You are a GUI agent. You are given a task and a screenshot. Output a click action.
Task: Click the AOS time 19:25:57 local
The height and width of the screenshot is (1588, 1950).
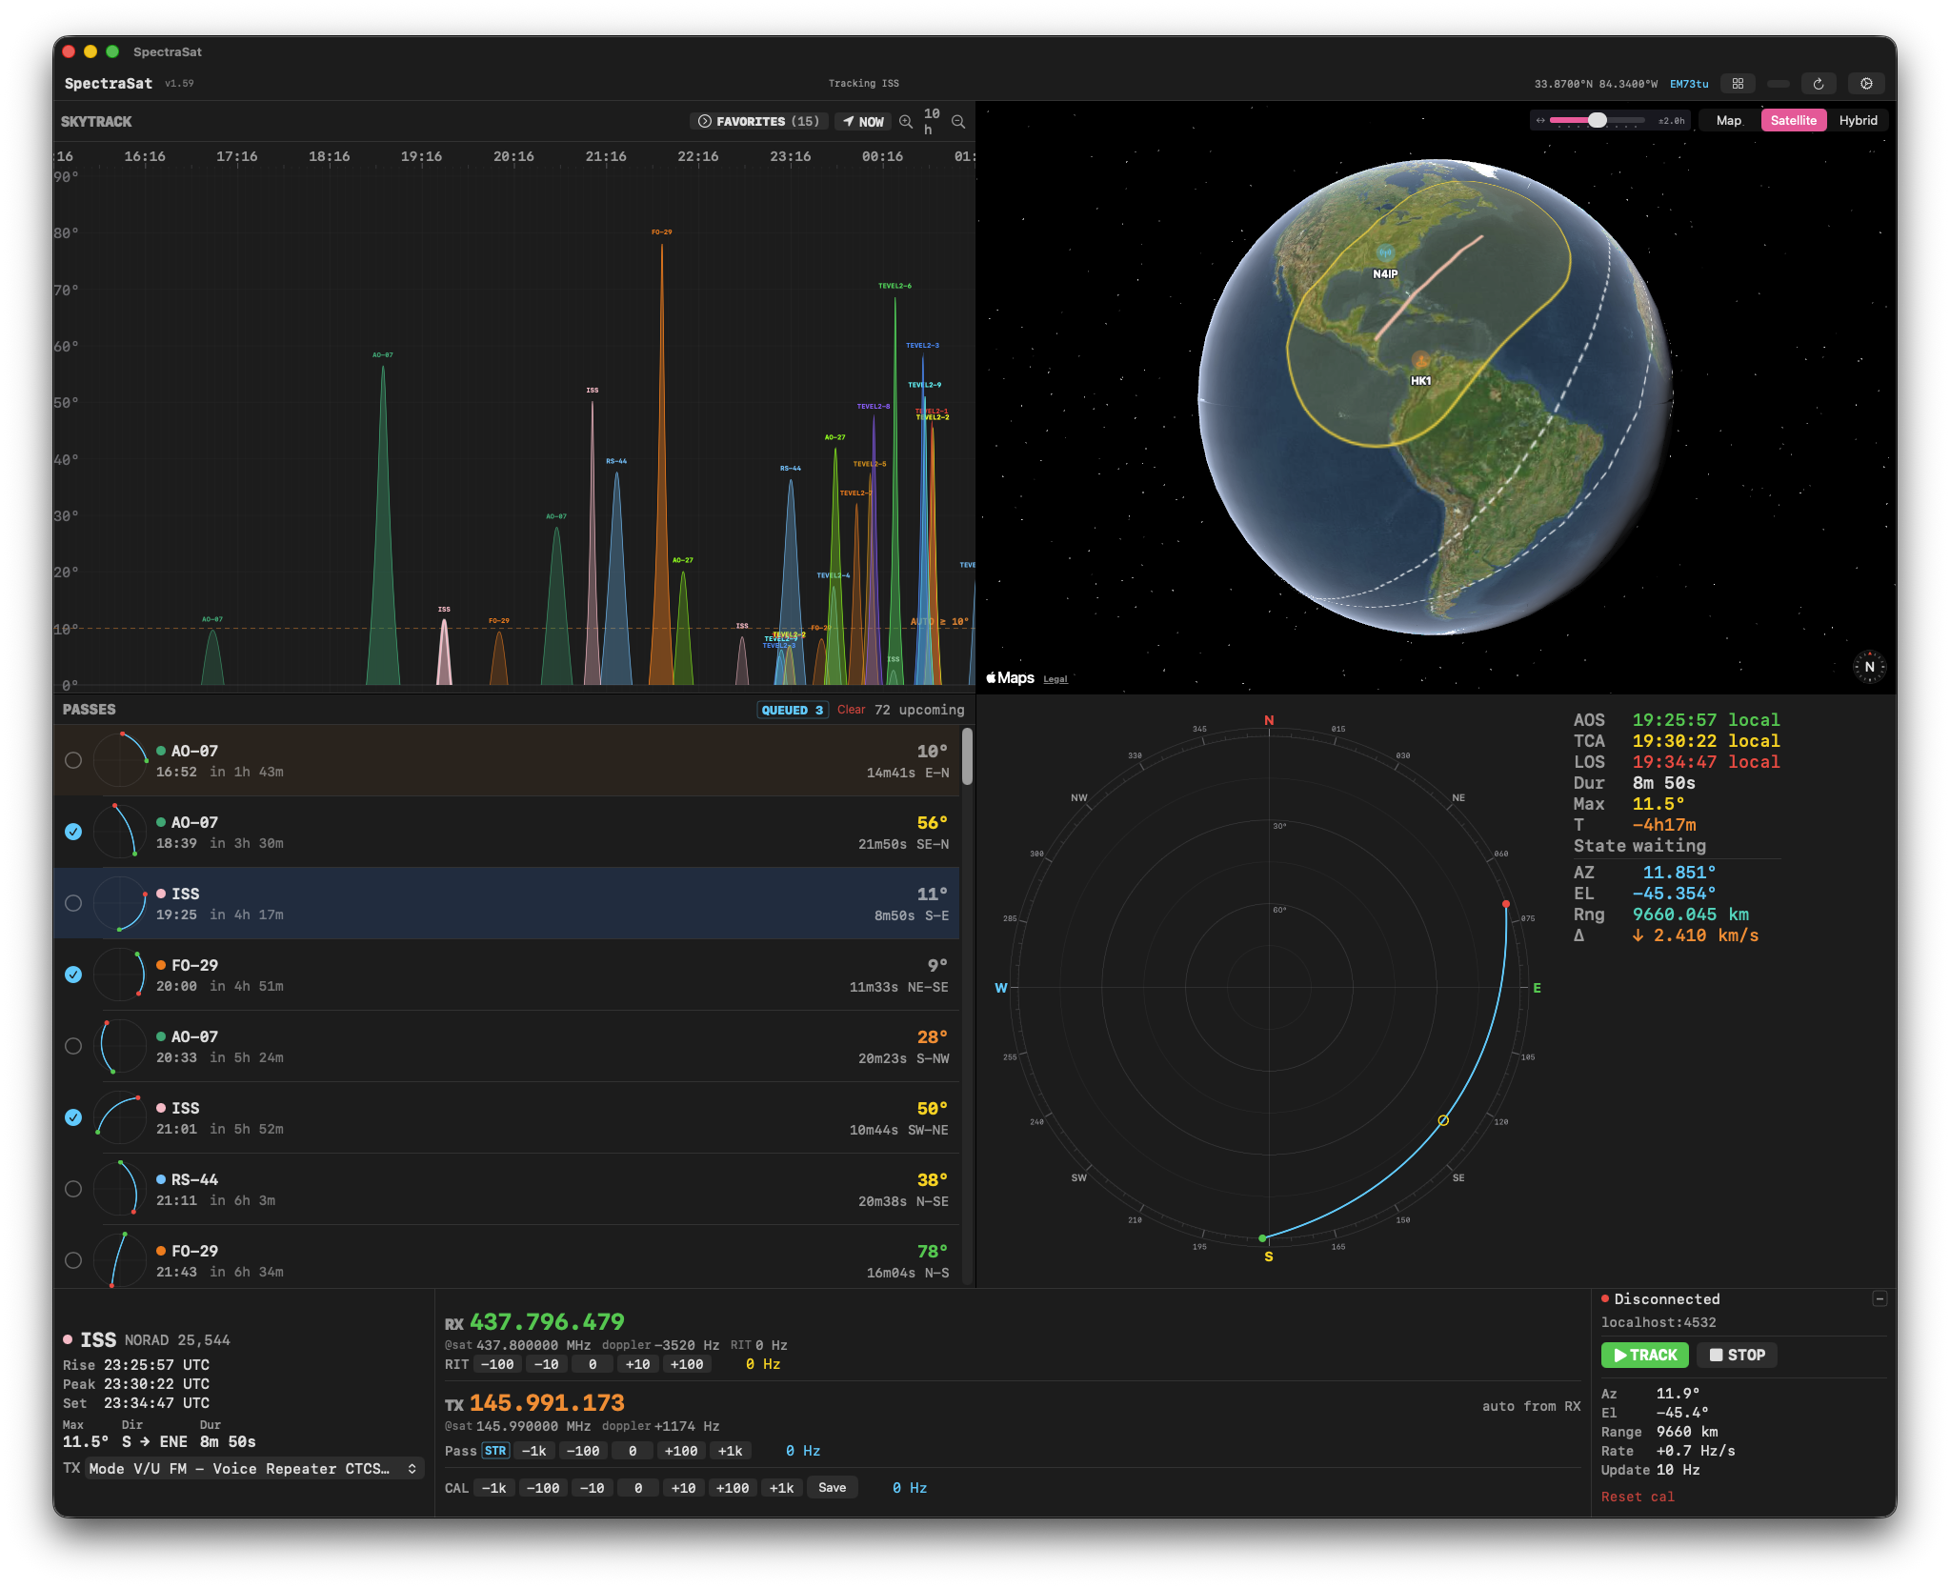tap(1705, 720)
